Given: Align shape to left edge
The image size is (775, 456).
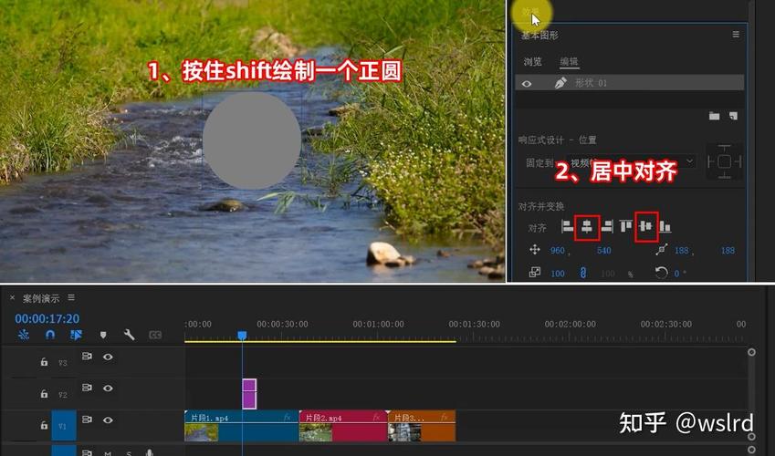Looking at the screenshot, I should 568,227.
